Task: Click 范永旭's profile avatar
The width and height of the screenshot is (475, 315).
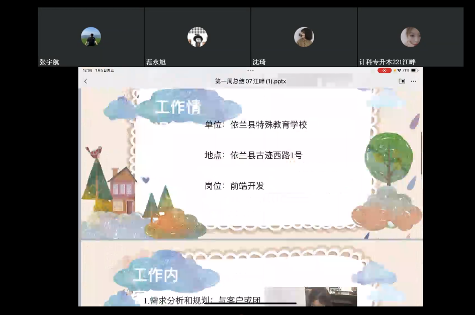Action: (x=198, y=37)
